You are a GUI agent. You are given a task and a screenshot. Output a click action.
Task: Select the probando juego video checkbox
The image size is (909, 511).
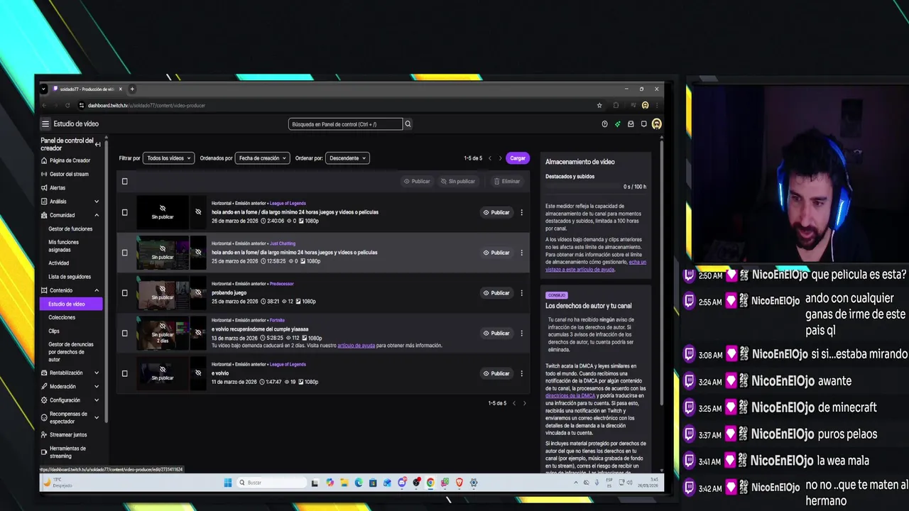[124, 292]
